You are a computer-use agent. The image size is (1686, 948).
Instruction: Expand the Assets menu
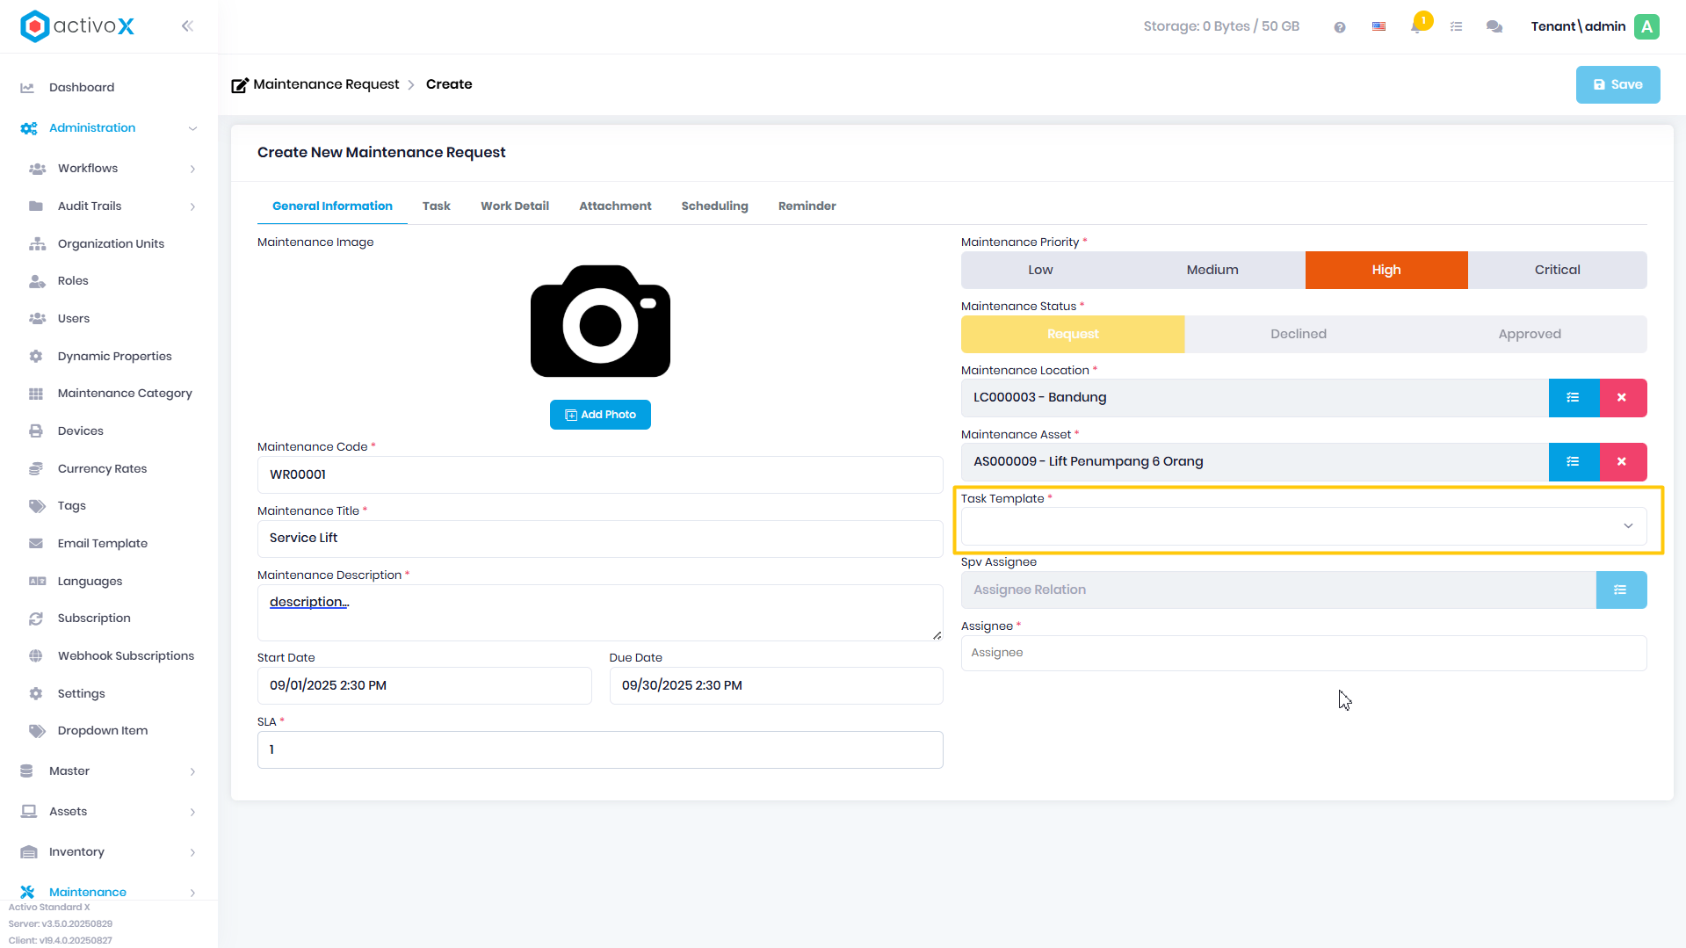109,812
